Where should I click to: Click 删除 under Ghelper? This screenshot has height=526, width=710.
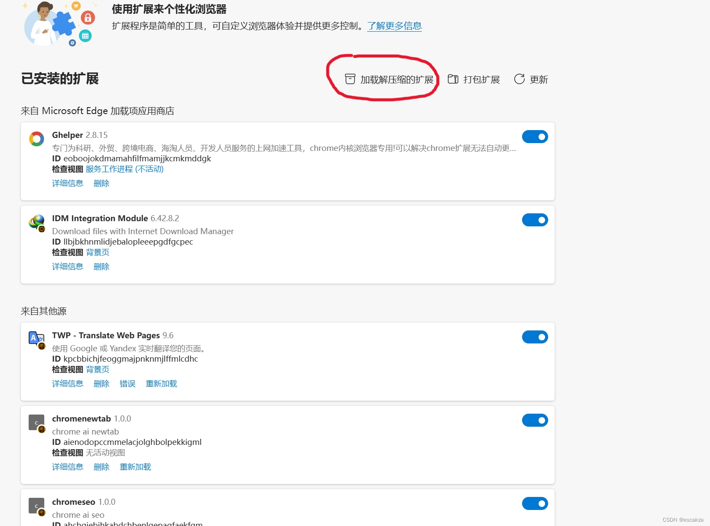(102, 183)
